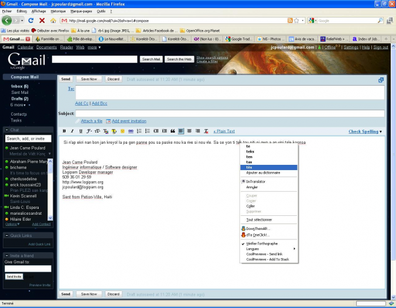Click Attach a file link
This screenshot has height=308, width=396.
pos(91,121)
